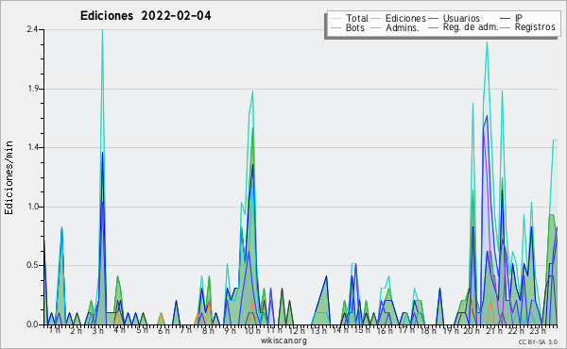Click the 0.0 y-axis value
Screen dimensions: 567x349
point(32,324)
